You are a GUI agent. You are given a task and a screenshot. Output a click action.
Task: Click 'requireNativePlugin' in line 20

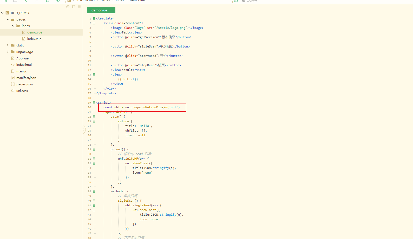[x=150, y=107]
